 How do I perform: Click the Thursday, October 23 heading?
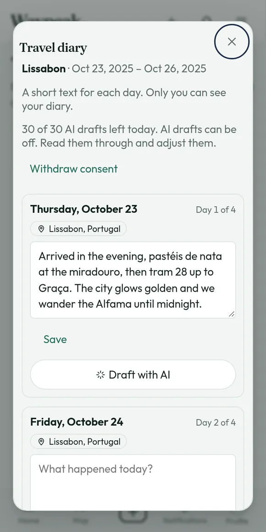click(84, 209)
